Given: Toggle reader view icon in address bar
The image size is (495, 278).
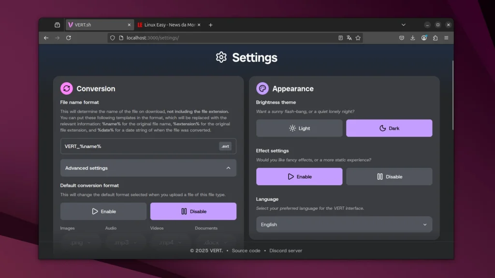Looking at the screenshot, I should pos(340,38).
